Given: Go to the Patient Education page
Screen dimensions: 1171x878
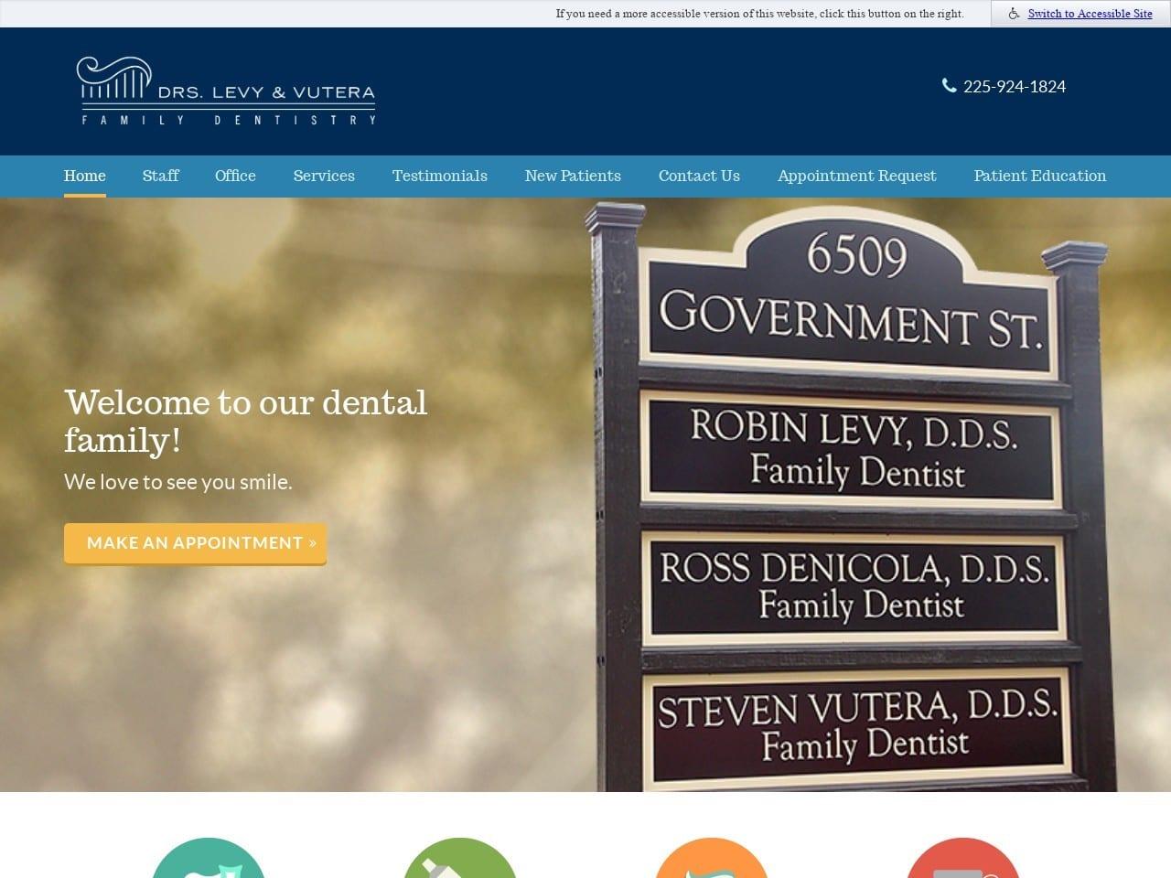Looking at the screenshot, I should (x=1040, y=176).
